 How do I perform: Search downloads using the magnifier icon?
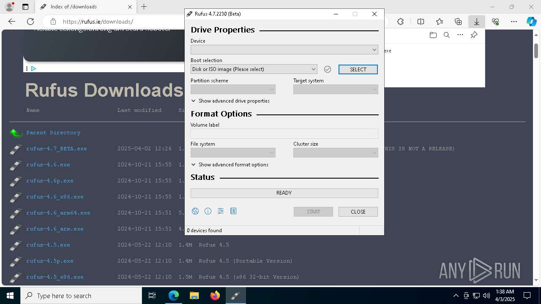click(446, 35)
